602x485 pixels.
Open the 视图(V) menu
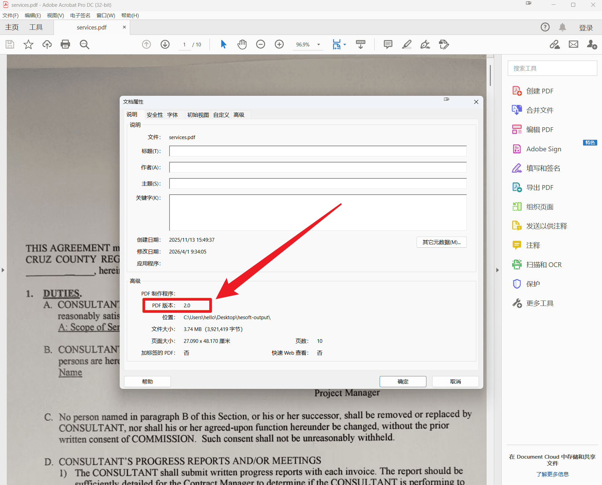coord(55,16)
